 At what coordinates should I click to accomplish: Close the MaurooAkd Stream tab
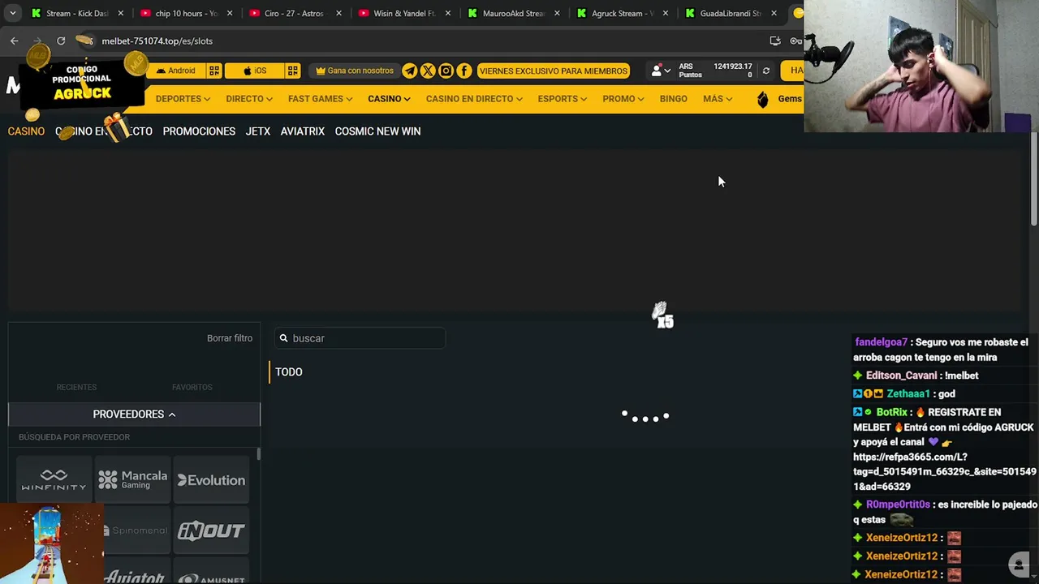coord(556,13)
